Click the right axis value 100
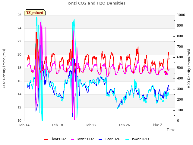Screen dimensions: 193x145 click(x=180, y=110)
